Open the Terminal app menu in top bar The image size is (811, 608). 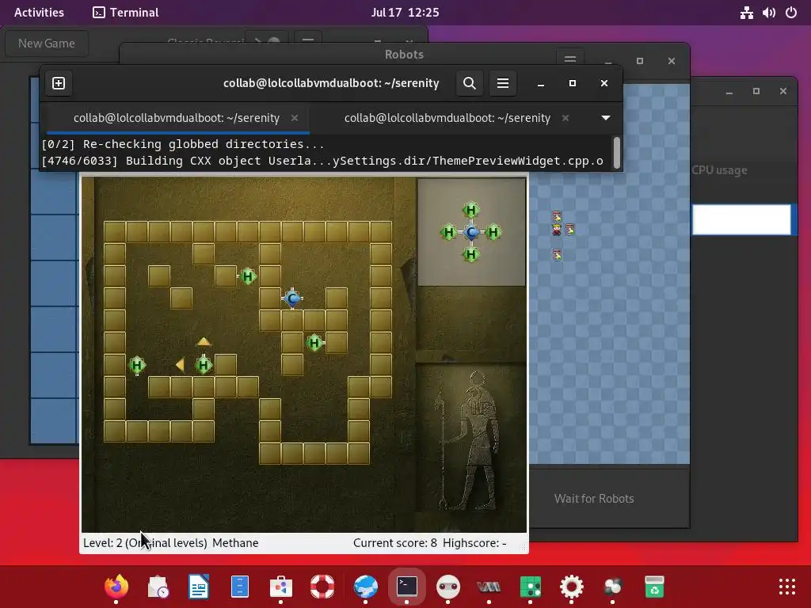[x=126, y=13]
